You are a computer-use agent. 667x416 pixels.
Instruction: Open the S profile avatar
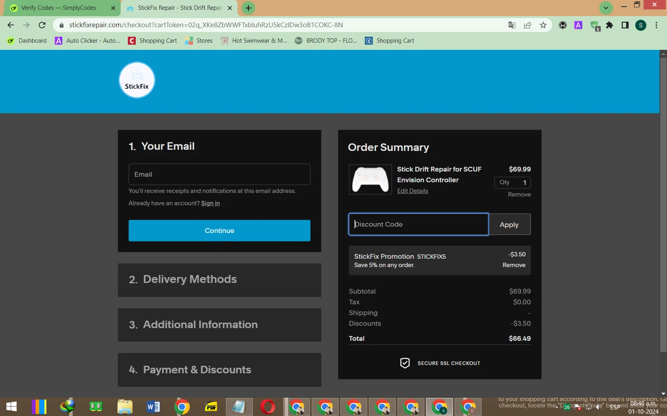click(x=641, y=25)
